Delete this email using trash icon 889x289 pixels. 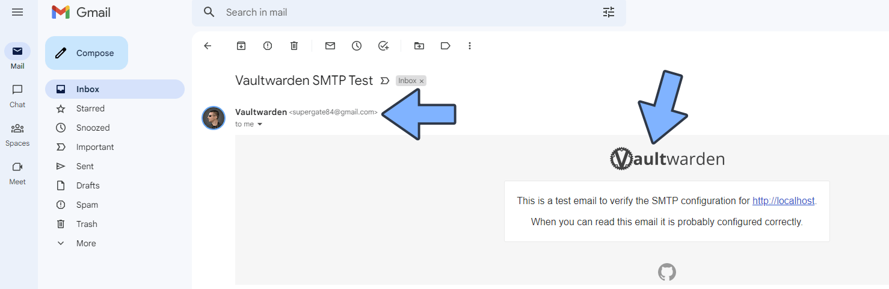(294, 46)
